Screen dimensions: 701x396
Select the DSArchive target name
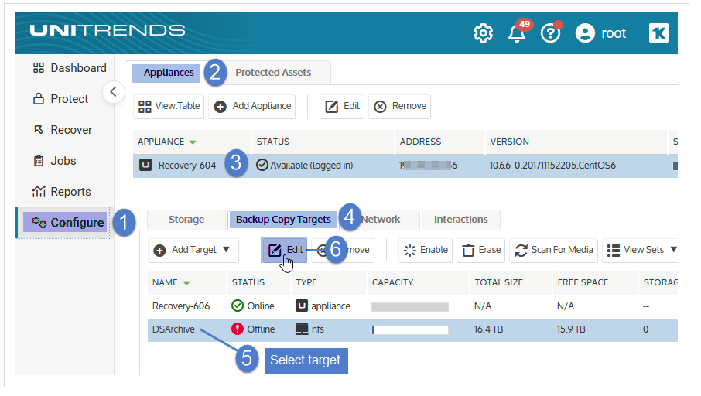click(173, 329)
